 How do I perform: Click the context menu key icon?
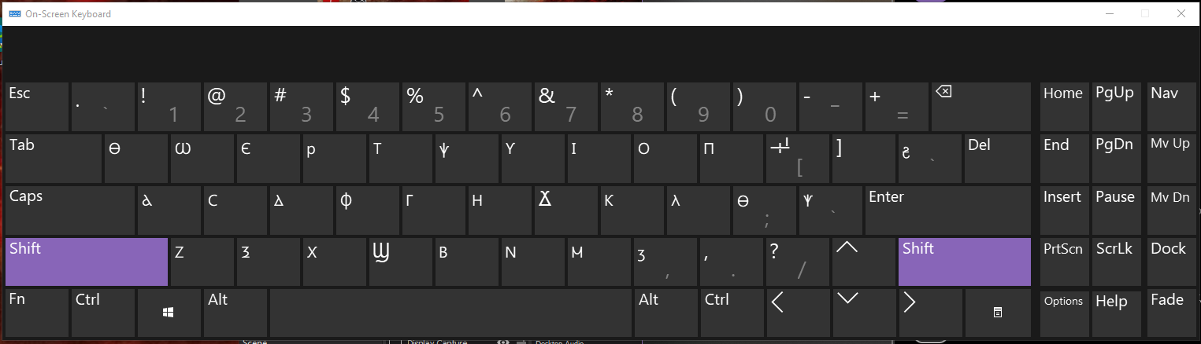point(998,313)
